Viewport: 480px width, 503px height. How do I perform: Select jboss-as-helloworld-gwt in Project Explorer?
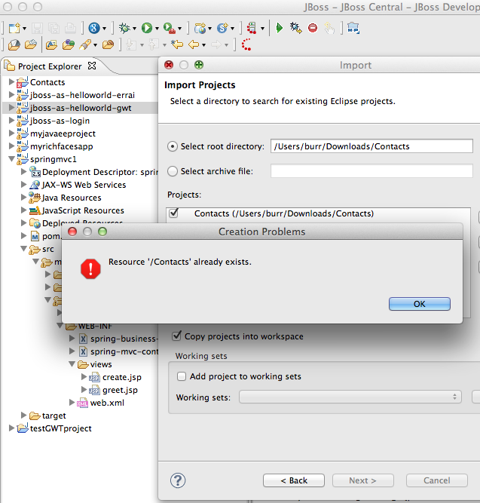coord(81,108)
